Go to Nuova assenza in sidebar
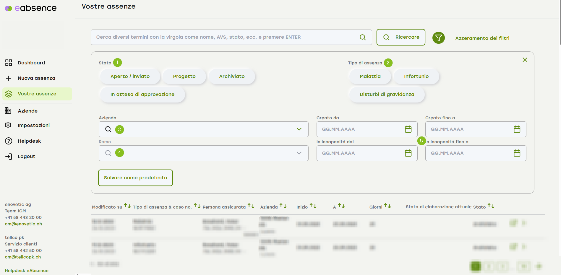 click(x=36, y=78)
